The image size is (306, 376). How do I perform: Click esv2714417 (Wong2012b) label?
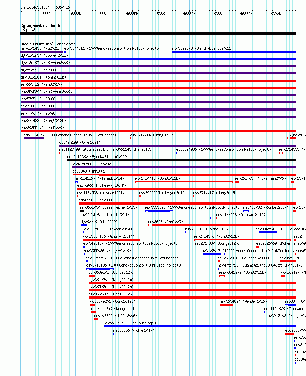[x=216, y=193]
